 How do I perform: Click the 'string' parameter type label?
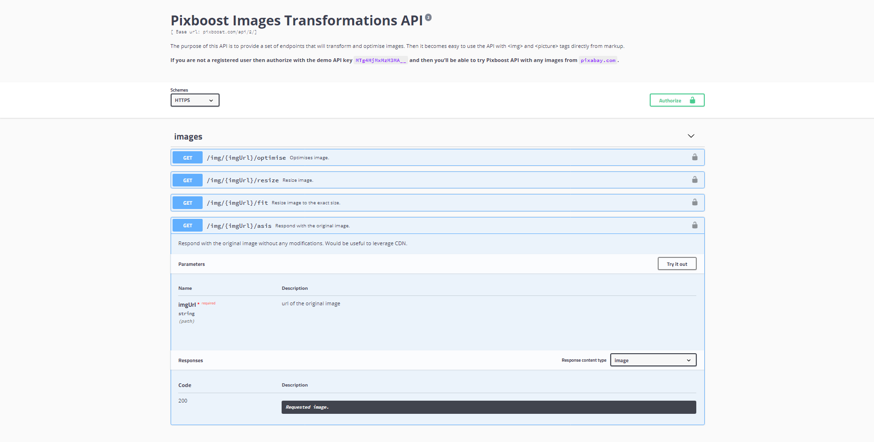(186, 313)
